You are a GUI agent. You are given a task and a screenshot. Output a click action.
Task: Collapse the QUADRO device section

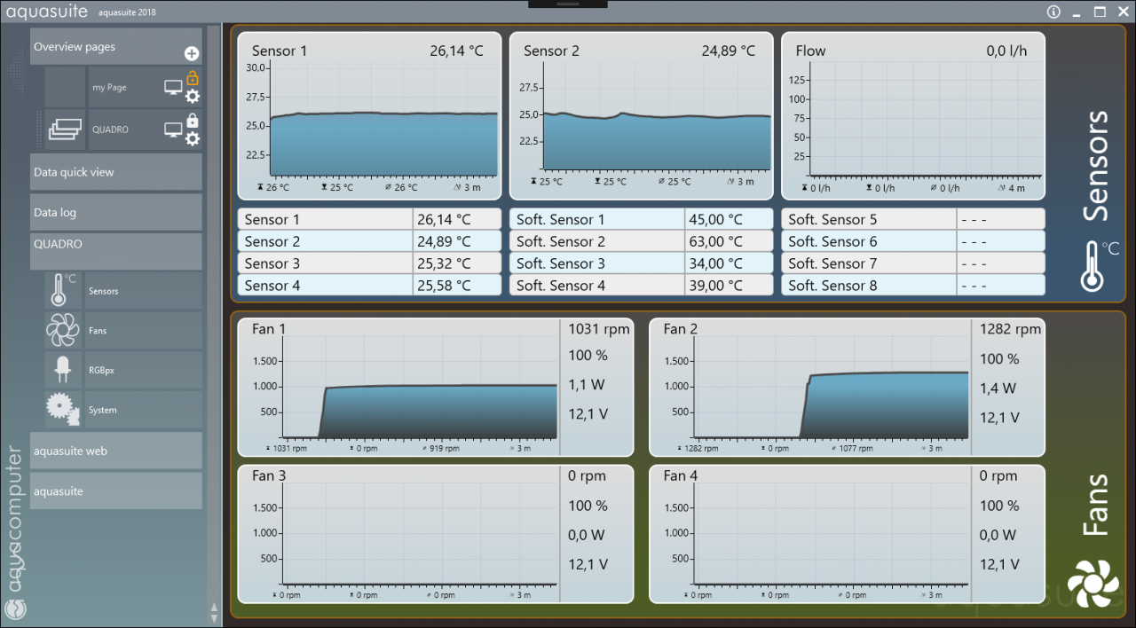coord(116,252)
